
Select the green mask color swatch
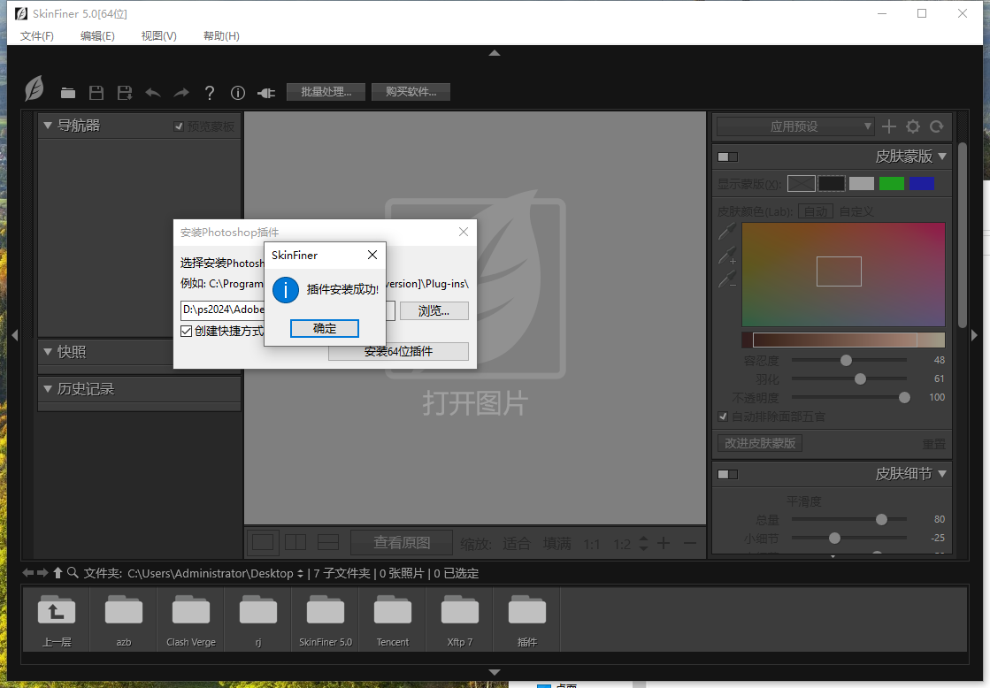[891, 183]
